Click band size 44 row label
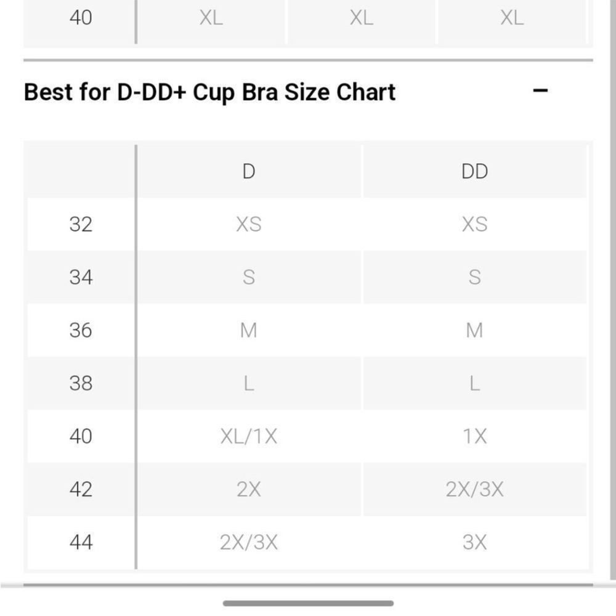This screenshot has width=616, height=616. click(81, 543)
